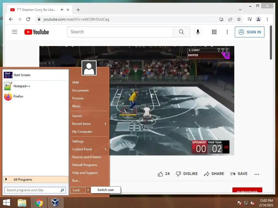Click the install app icon in address bar

(x=222, y=19)
